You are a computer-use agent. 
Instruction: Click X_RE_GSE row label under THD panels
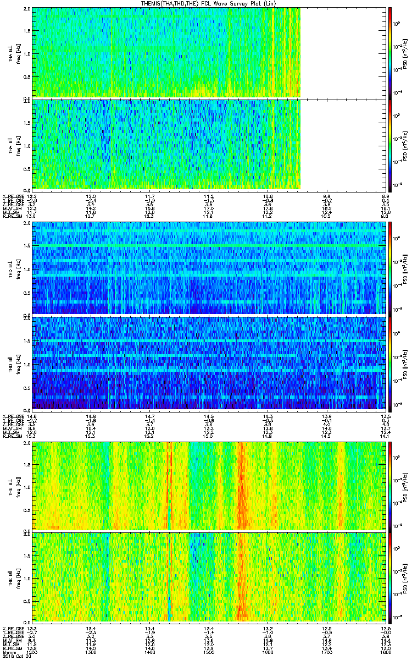[x=12, y=416]
